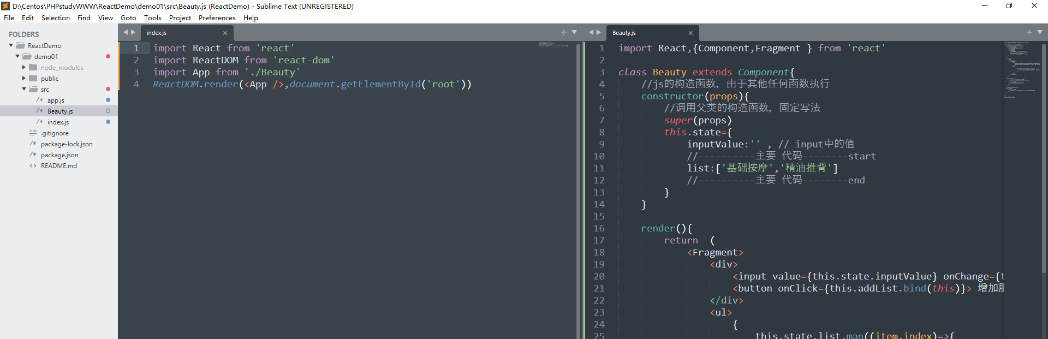This screenshot has height=339, width=1048.
Task: Click the app.js file type icon
Action: click(39, 100)
